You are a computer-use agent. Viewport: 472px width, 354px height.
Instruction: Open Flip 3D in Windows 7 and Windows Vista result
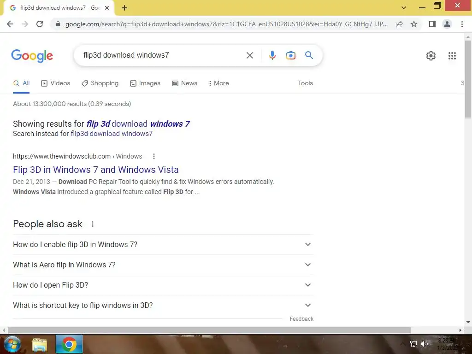tap(96, 170)
